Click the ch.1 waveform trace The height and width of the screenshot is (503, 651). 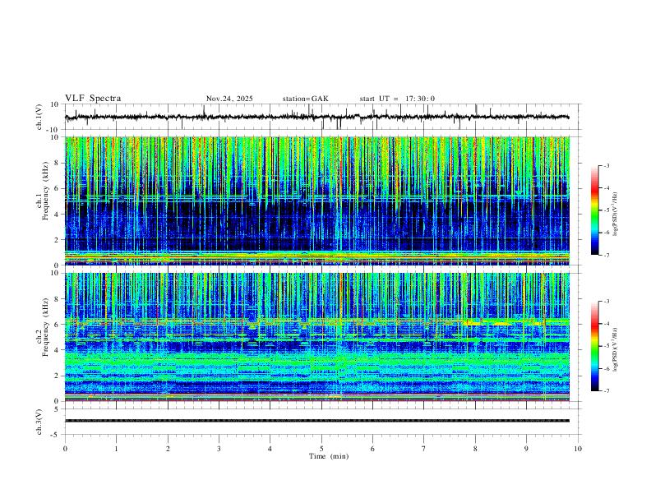pyautogui.click(x=316, y=117)
